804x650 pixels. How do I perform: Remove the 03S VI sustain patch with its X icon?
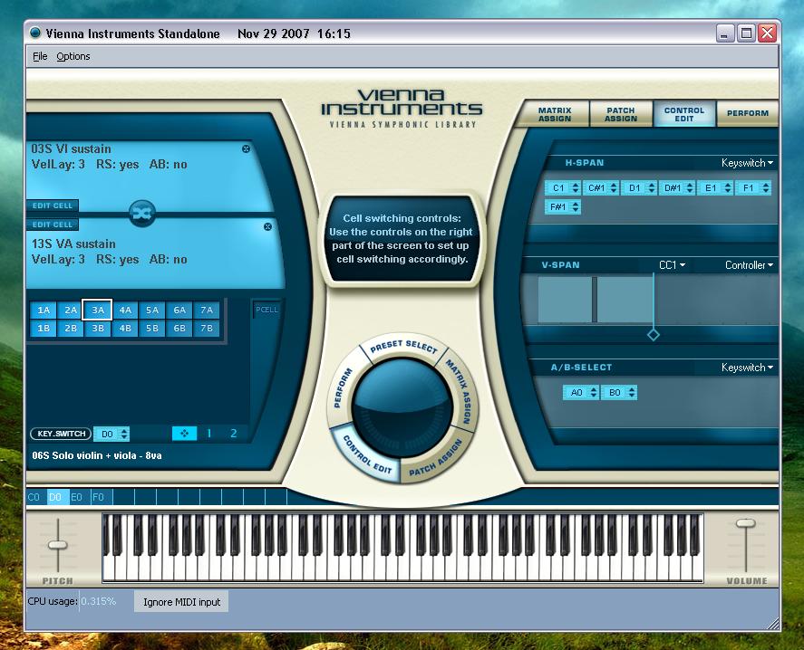pos(247,149)
